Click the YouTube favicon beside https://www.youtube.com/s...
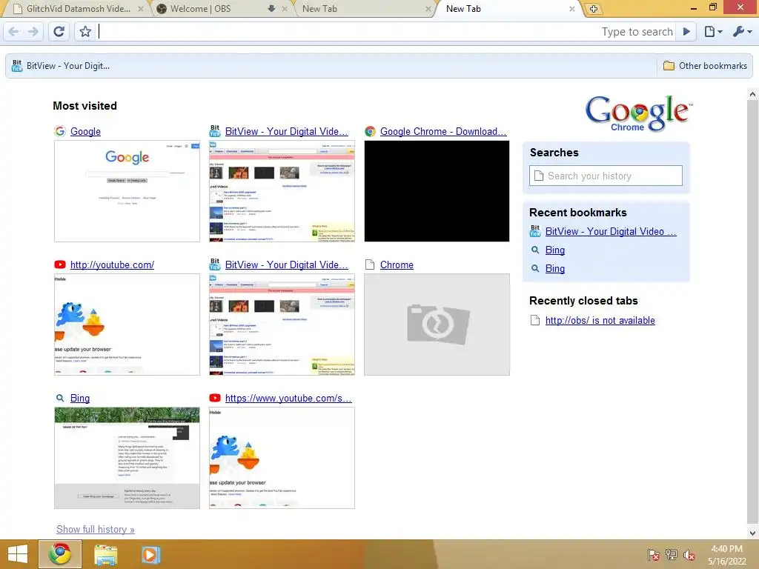Image resolution: width=759 pixels, height=569 pixels. [215, 398]
